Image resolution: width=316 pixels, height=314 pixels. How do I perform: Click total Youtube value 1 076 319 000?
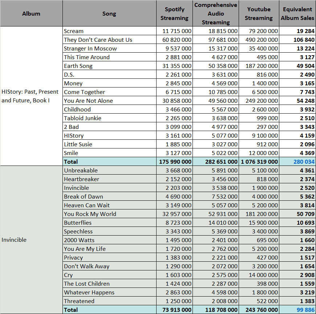click(259, 162)
